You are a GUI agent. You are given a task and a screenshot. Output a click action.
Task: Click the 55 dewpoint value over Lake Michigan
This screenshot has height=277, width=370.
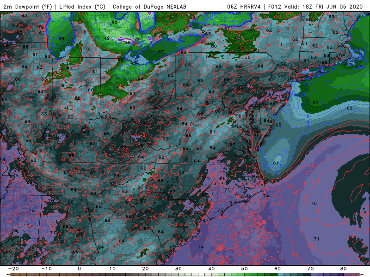[x=61, y=39]
